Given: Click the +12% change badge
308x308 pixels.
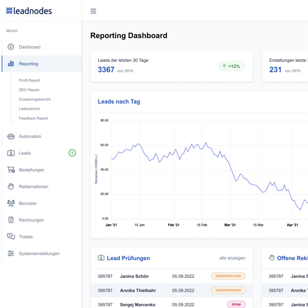Looking at the screenshot, I should [231, 66].
